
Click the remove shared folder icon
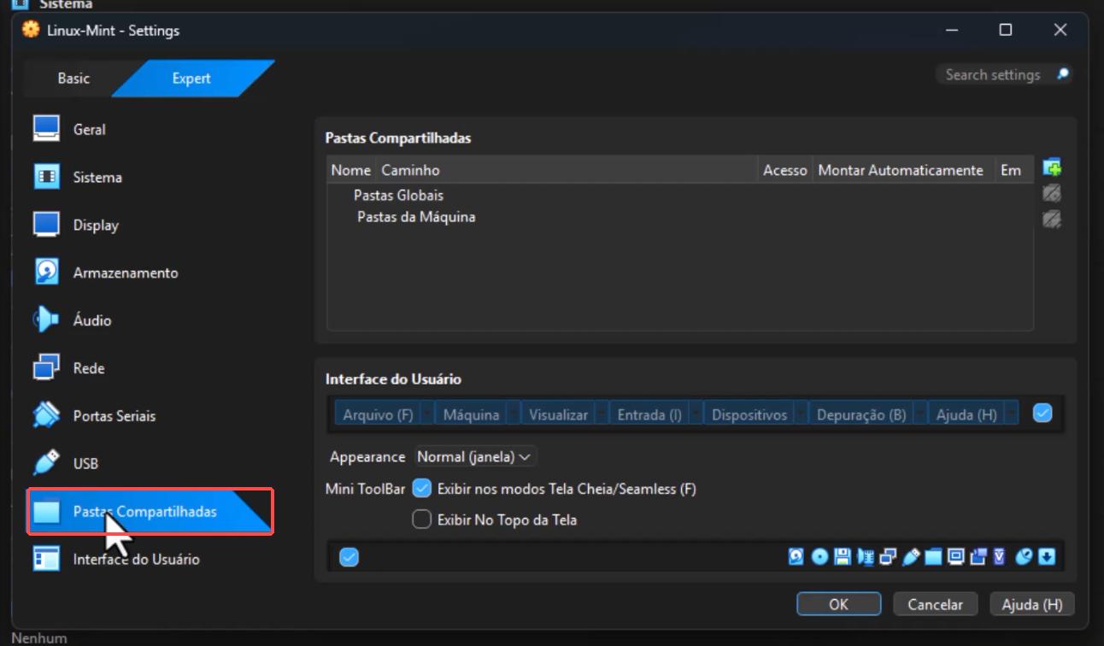(x=1052, y=220)
